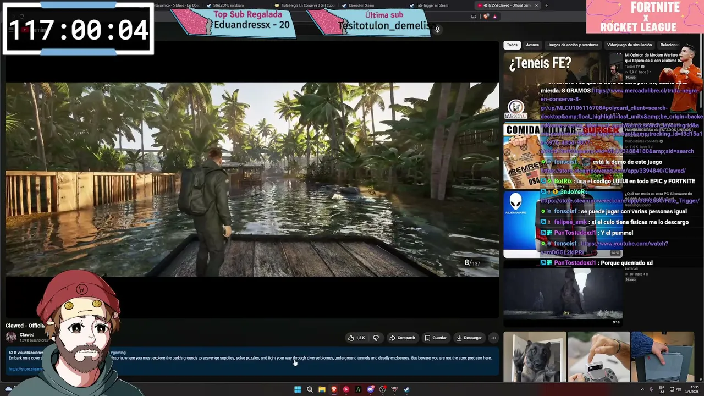Open the dark creature video thumbnail (9:18)
The image size is (704, 396).
tap(563, 293)
